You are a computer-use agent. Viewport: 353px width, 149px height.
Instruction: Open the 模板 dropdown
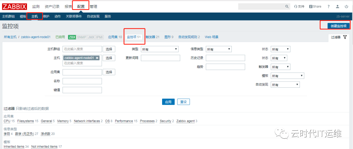(x=287, y=76)
